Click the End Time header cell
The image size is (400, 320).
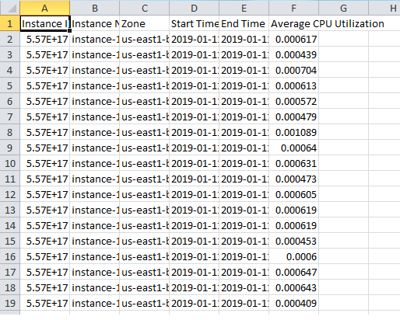point(244,23)
